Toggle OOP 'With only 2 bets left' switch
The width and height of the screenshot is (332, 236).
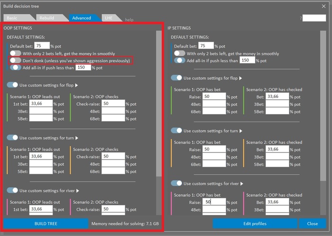click(x=16, y=53)
